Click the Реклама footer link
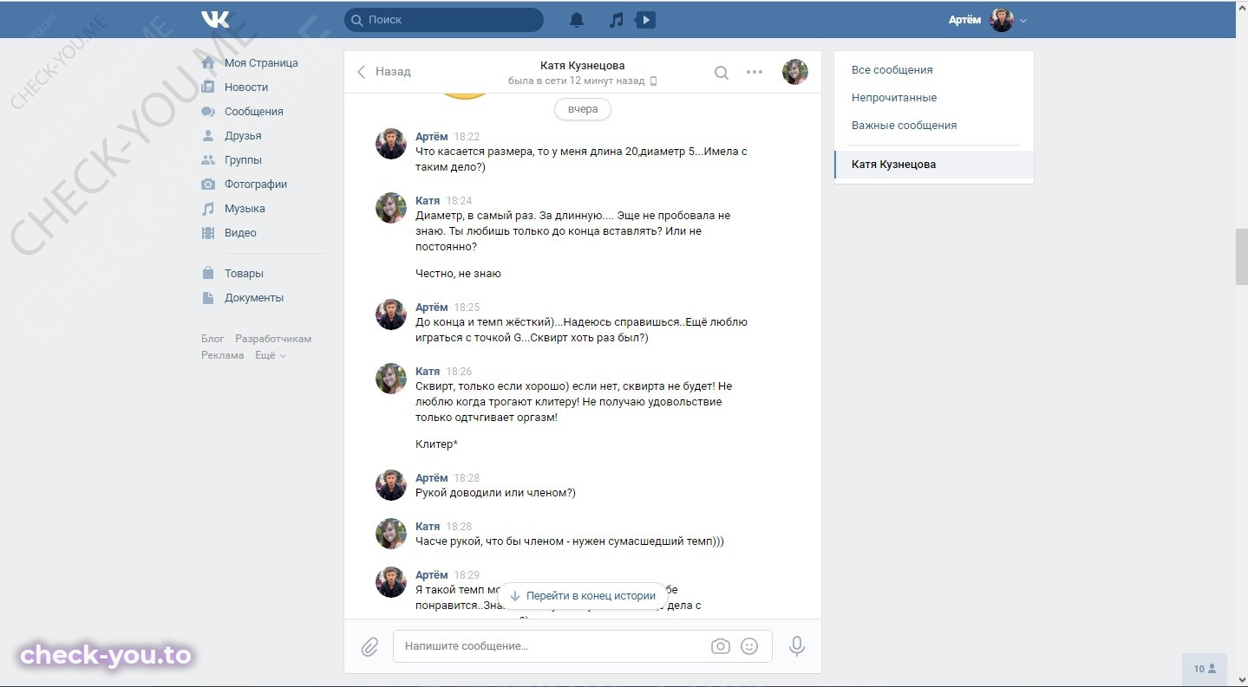This screenshot has height=687, width=1248. (x=223, y=355)
